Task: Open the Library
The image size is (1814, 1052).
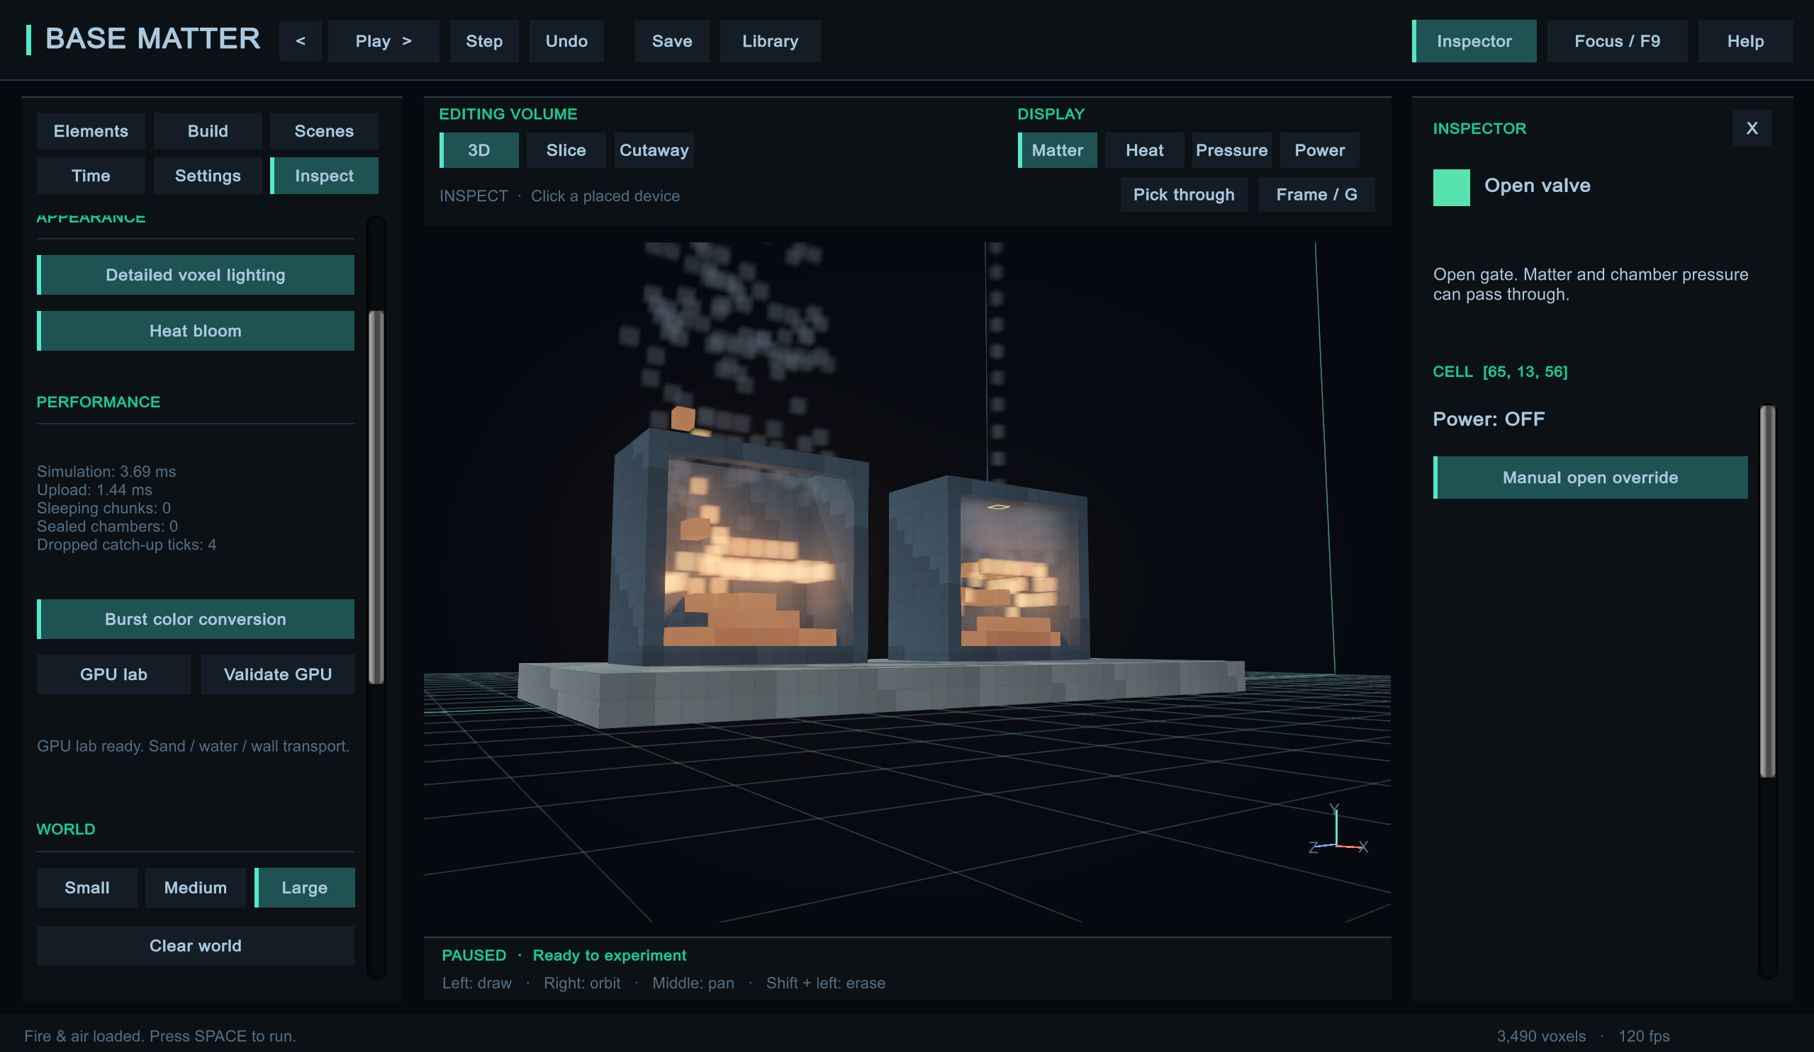Action: point(771,41)
